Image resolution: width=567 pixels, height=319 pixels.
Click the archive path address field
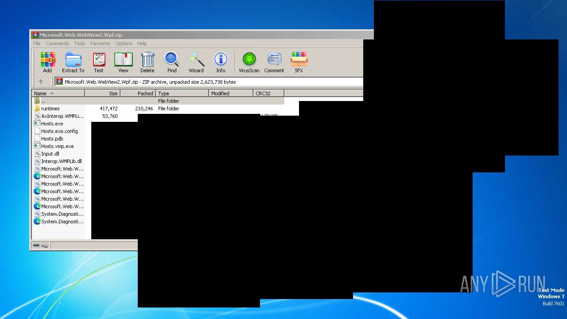tap(209, 82)
